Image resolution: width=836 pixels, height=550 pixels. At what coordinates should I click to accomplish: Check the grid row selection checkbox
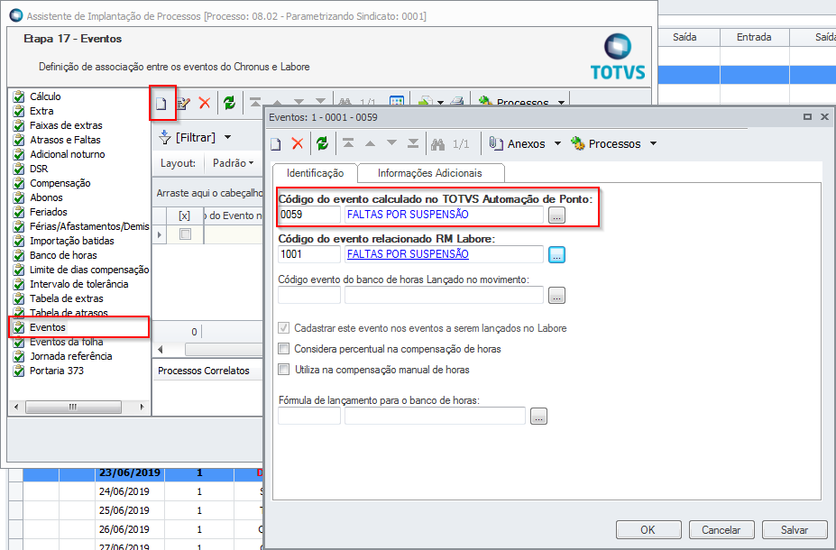(185, 234)
